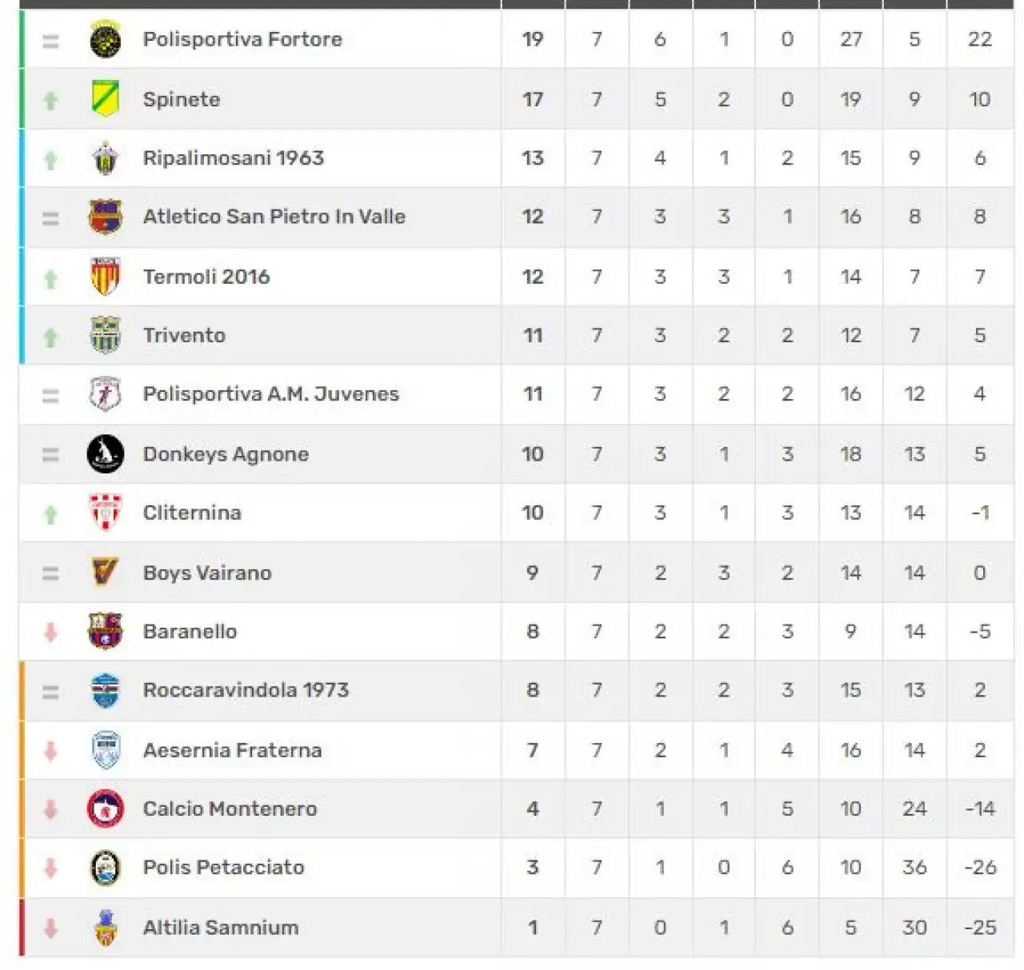Viewport: 1024px width, 970px height.
Task: Click the green up arrow beside Spinete
Action: 50,100
